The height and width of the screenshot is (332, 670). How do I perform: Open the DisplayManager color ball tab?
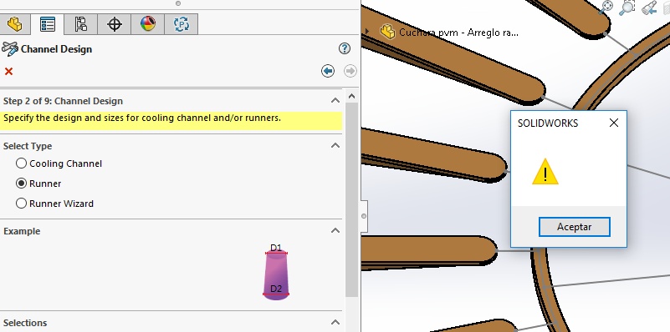[148, 24]
